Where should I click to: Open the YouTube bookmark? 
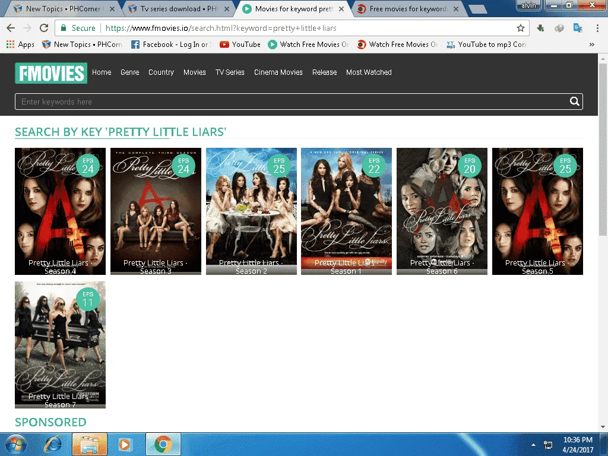click(240, 44)
